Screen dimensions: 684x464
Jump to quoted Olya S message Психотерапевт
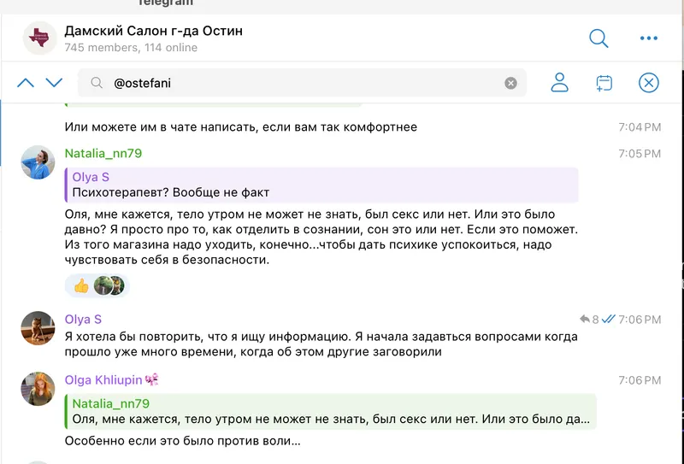coord(321,185)
